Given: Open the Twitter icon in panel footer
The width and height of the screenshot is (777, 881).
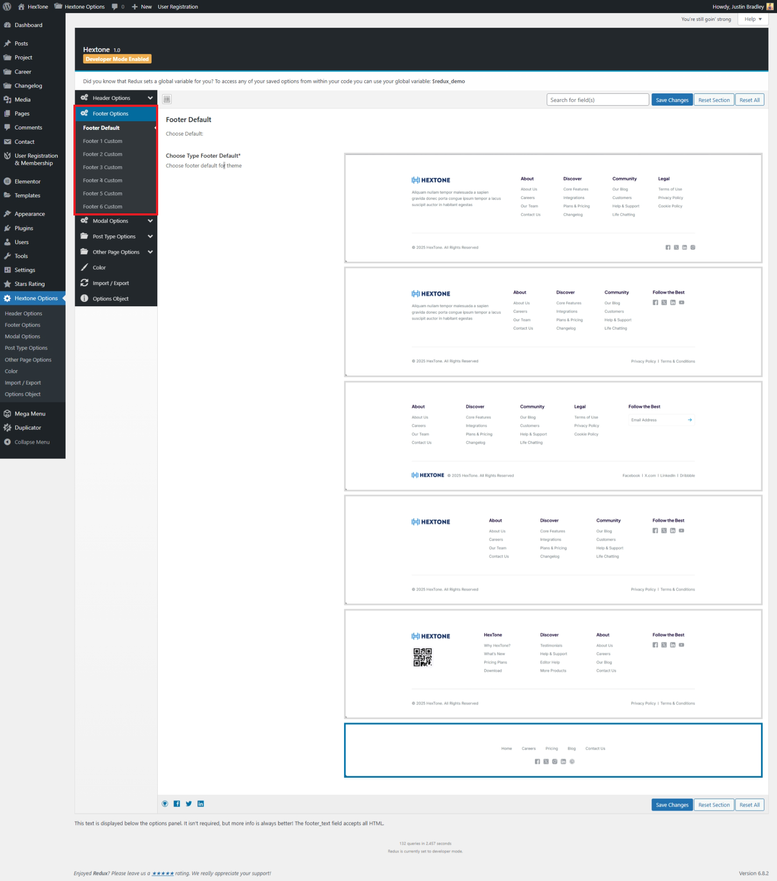Looking at the screenshot, I should point(189,804).
